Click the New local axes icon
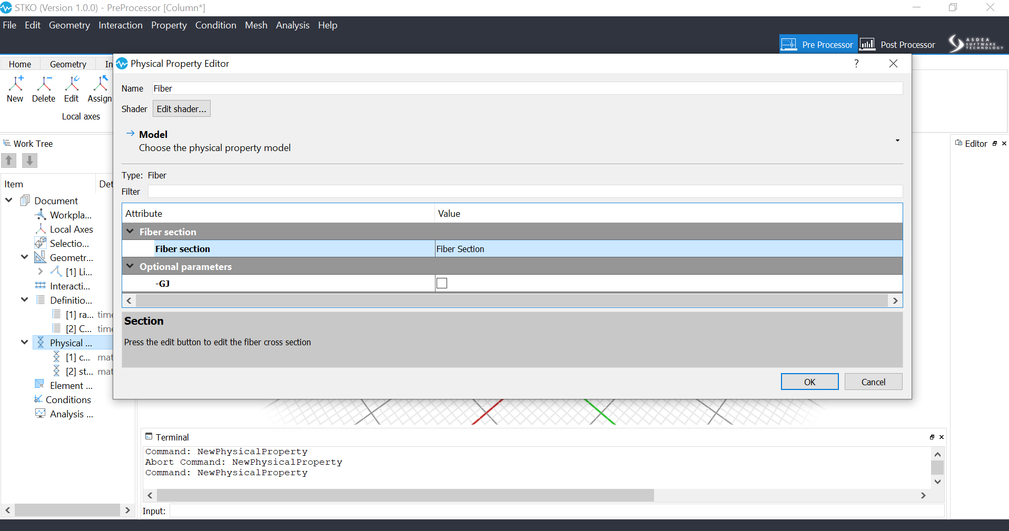The width and height of the screenshot is (1009, 531). [x=15, y=83]
